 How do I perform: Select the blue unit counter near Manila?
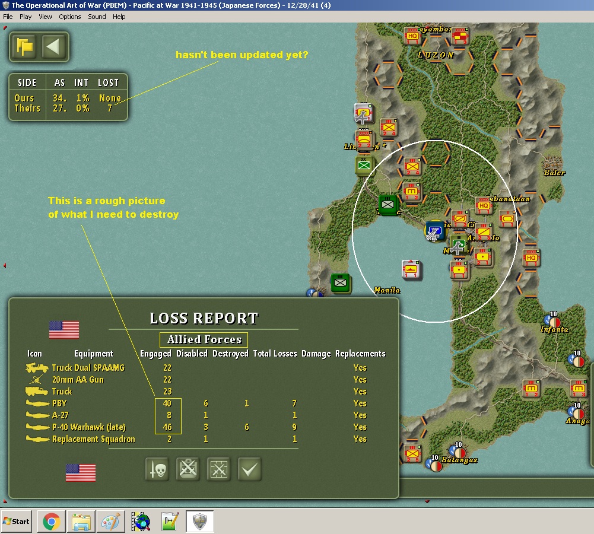435,231
